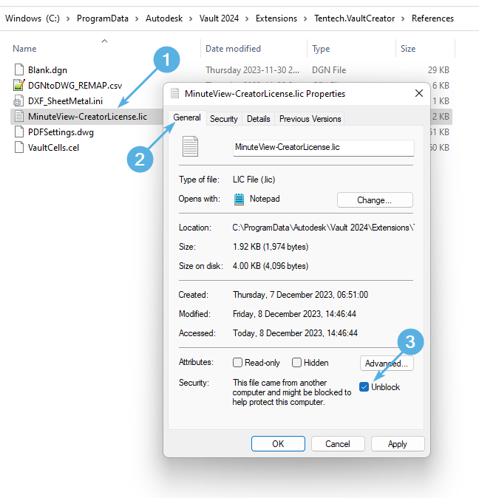Click the 'LIC File (.lic)' type value
Screen dimensions: 479x498
(254, 180)
